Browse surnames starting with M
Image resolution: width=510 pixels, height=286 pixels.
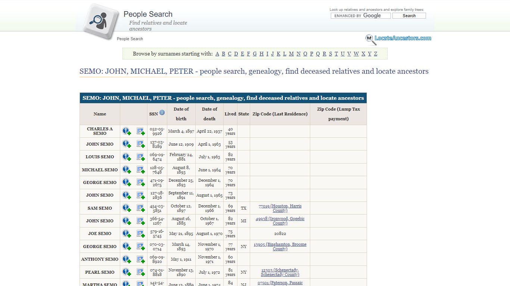click(x=291, y=54)
